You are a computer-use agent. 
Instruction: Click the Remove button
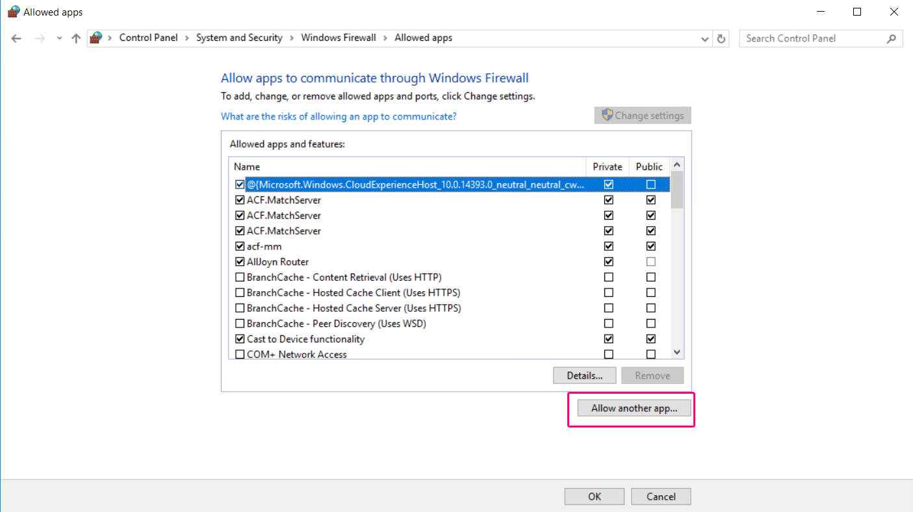652,376
